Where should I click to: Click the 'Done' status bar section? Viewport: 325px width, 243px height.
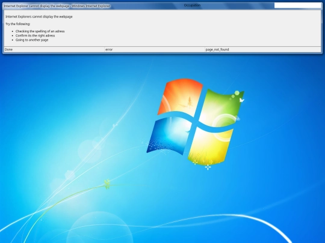54,50
